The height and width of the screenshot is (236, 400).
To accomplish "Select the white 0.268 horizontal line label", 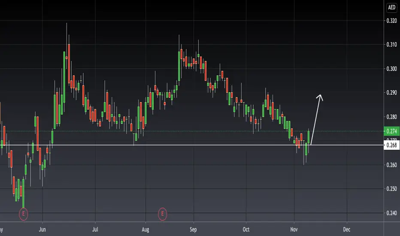I will (391, 145).
